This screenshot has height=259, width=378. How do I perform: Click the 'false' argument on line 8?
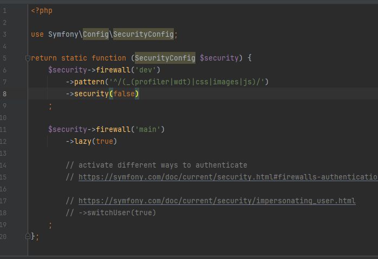coord(124,94)
